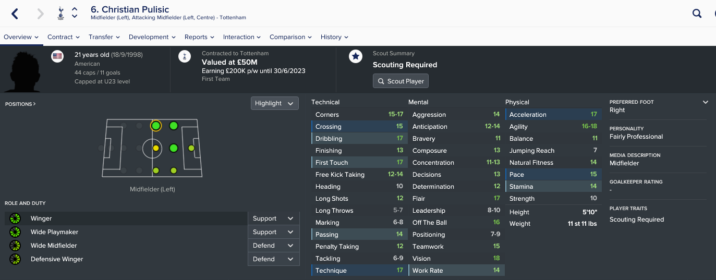Step to next player with down chevron
Image resolution: width=716 pixels, height=280 pixels.
(x=75, y=17)
